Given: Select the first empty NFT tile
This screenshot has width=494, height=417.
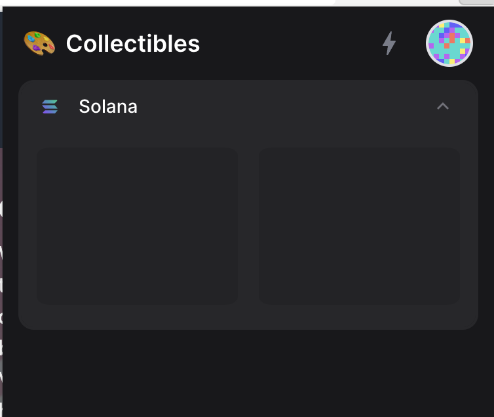Looking at the screenshot, I should click(x=138, y=226).
